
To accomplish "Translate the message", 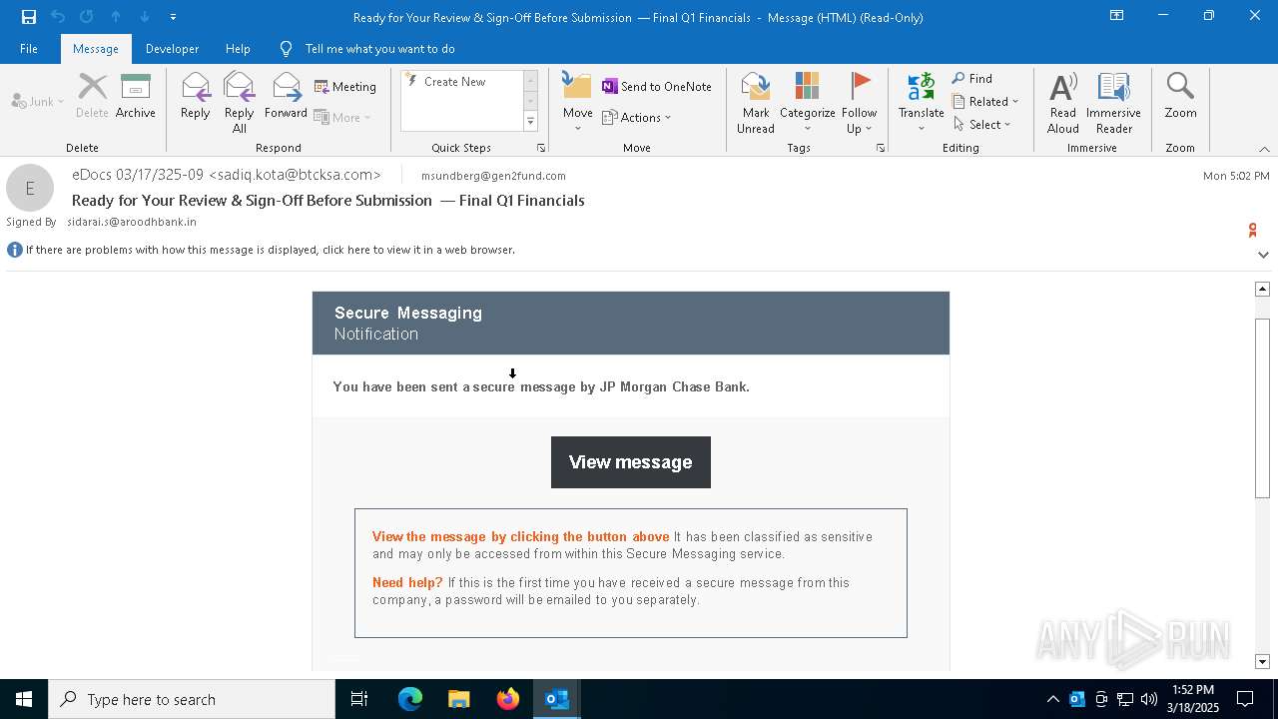I will coord(921,103).
